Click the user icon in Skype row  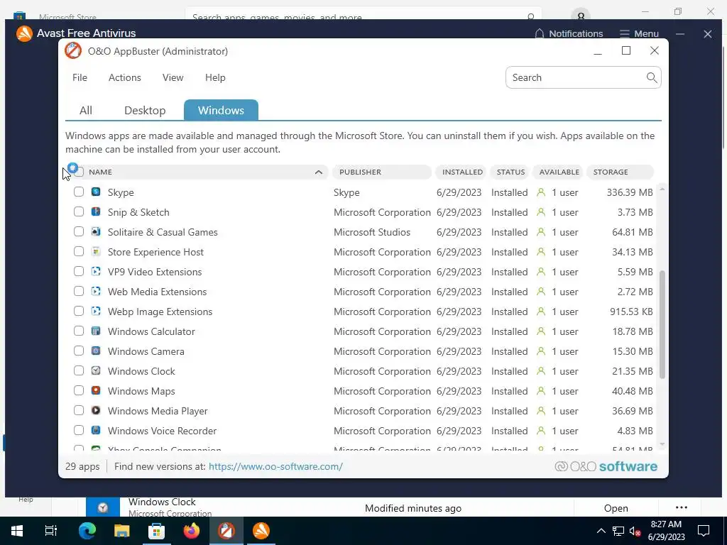[540, 192]
